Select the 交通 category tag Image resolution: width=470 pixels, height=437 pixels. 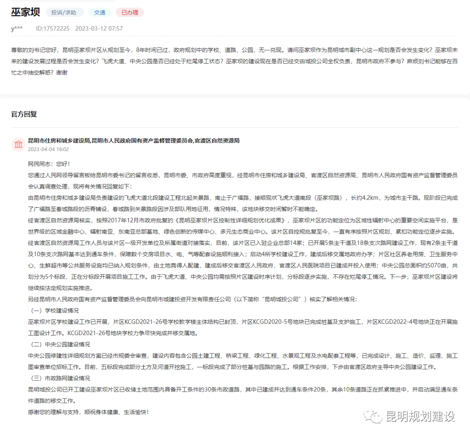[x=100, y=12]
